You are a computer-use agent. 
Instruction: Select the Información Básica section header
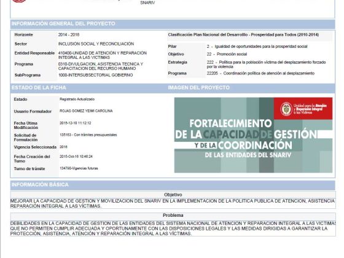point(40,184)
